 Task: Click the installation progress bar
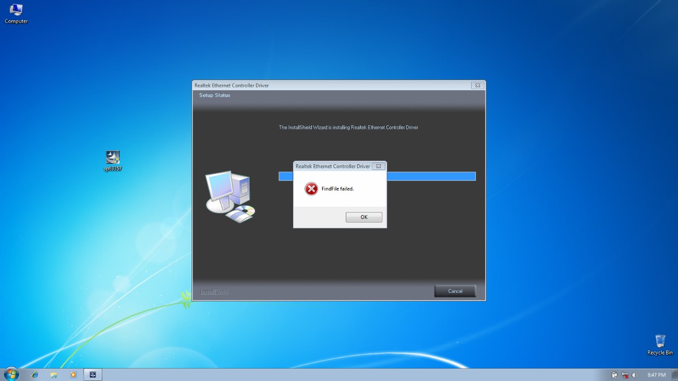click(377, 176)
